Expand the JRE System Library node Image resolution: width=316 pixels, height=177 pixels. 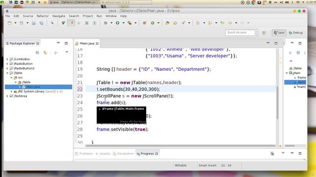(x=11, y=91)
